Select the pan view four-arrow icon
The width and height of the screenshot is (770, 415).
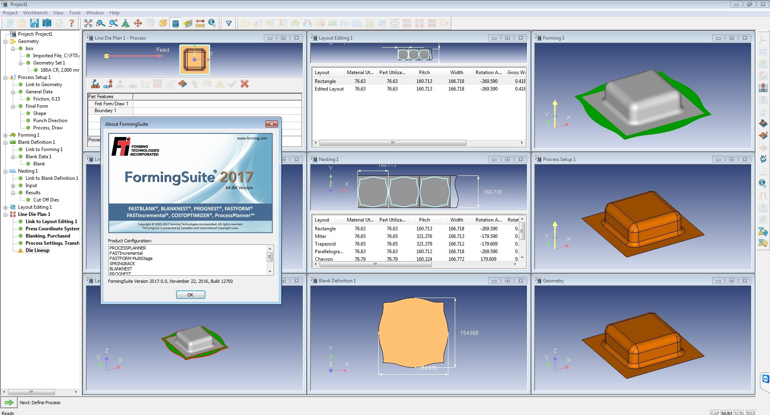pos(138,23)
